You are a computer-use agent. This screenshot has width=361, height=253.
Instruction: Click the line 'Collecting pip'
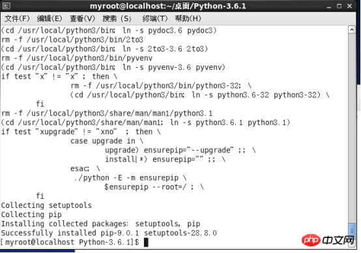[x=31, y=215]
